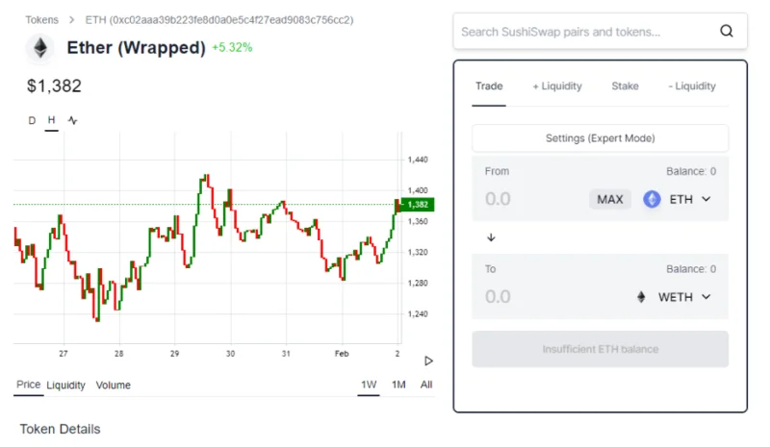Screen dimensions: 770x447
Task: Click the +5.32% change text
Action: click(x=232, y=48)
